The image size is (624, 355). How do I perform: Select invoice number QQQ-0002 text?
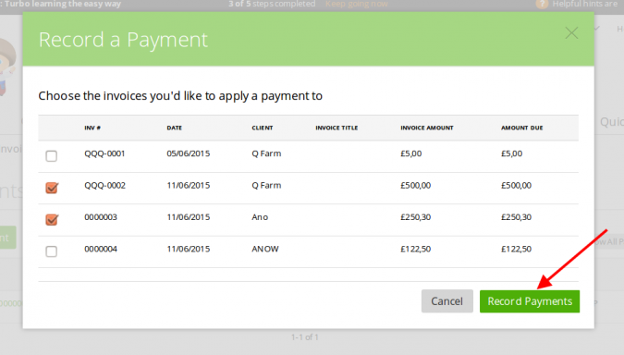click(x=104, y=186)
